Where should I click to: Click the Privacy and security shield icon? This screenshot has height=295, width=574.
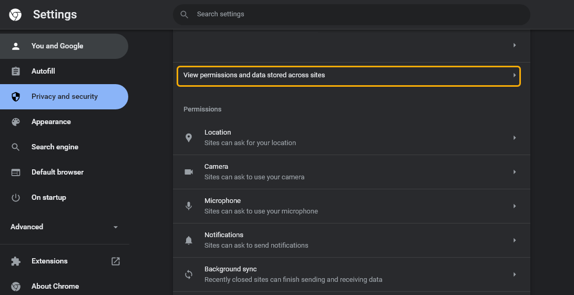click(16, 97)
